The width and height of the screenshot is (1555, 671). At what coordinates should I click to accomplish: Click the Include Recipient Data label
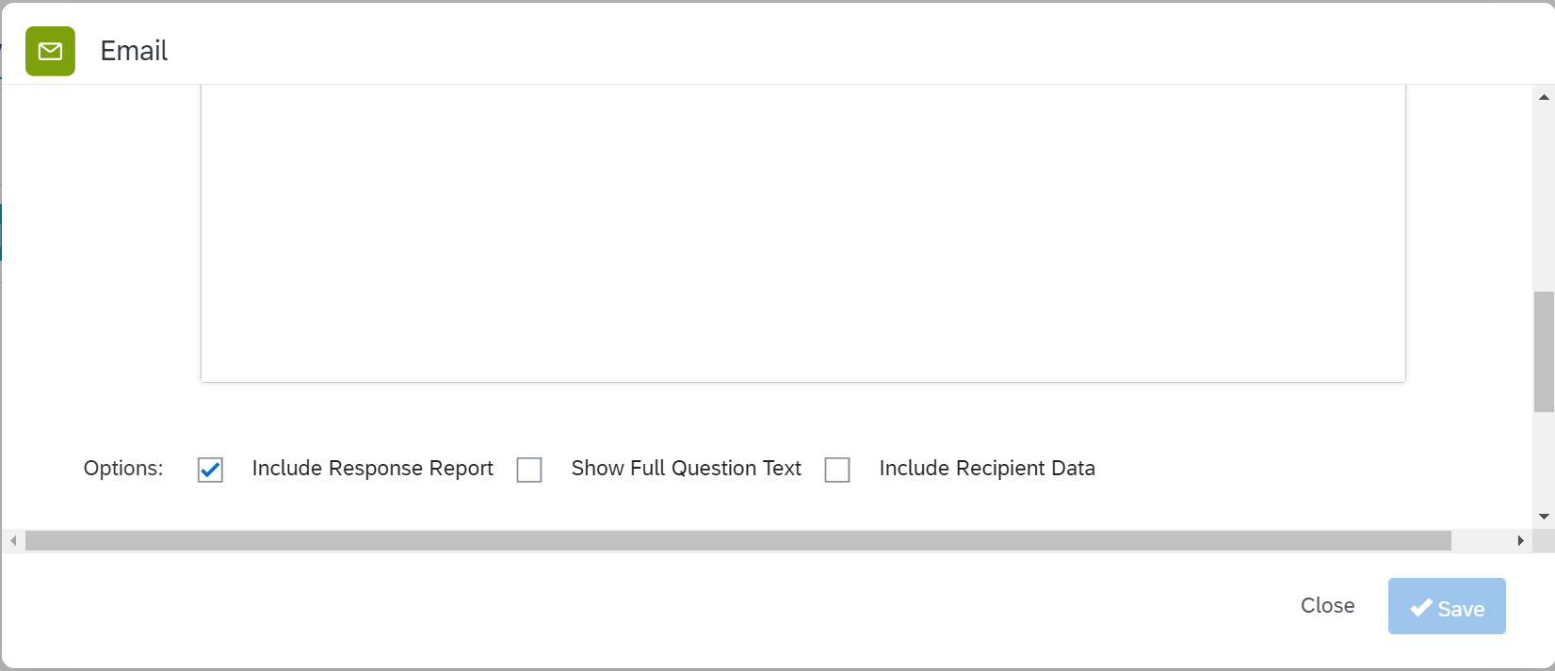[x=986, y=469]
